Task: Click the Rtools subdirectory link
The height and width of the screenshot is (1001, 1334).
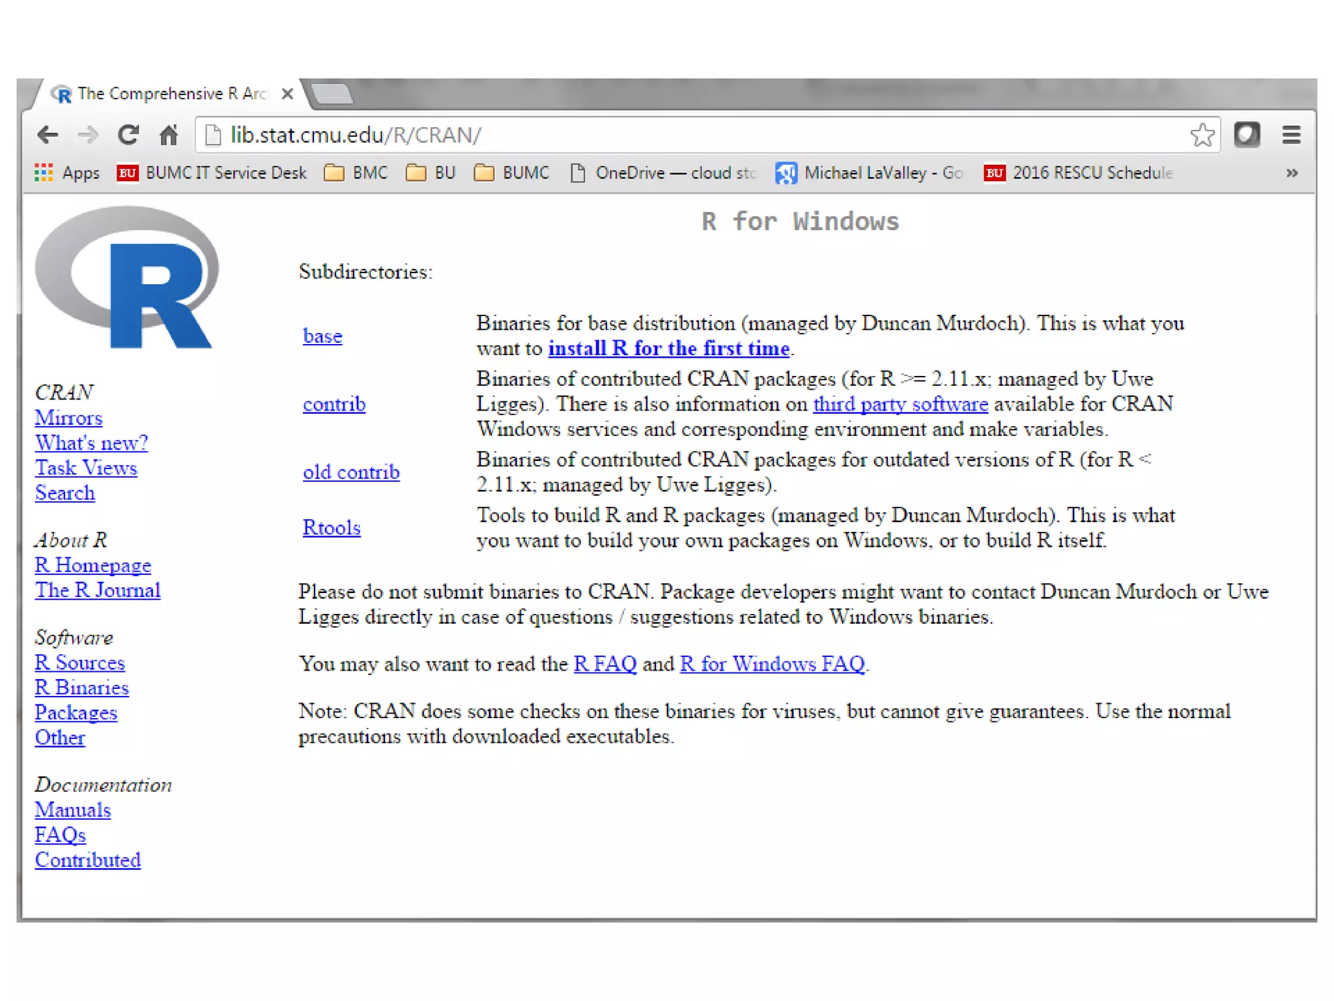Action: coord(332,527)
